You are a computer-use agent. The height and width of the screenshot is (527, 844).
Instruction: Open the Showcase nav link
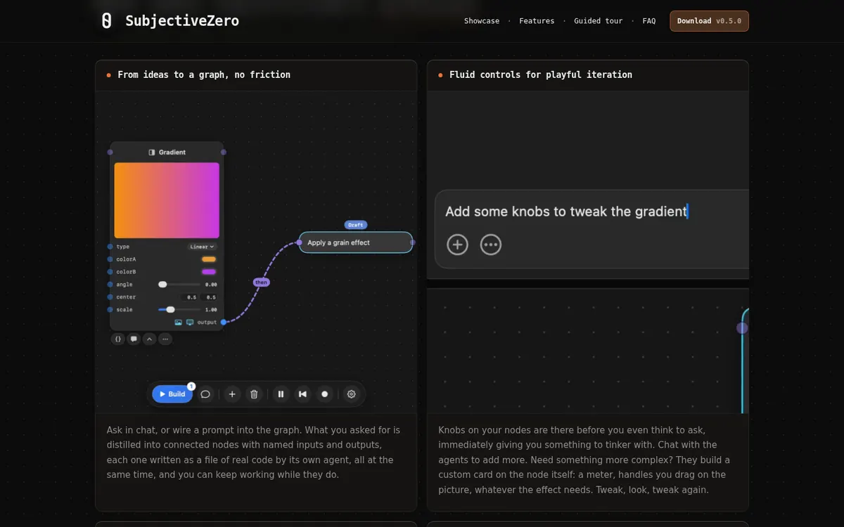click(x=482, y=21)
